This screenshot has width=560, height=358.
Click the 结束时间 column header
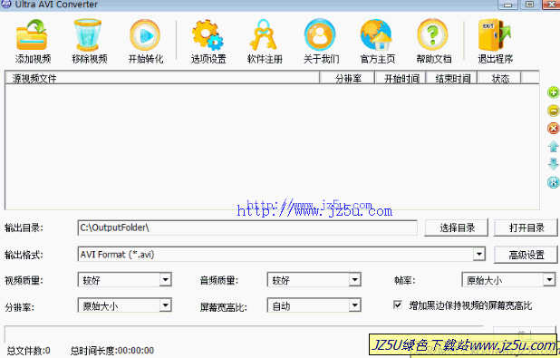[x=452, y=78]
